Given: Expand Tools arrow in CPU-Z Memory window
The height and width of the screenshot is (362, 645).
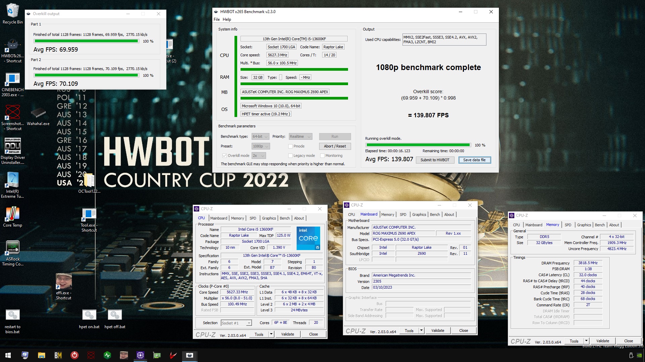Looking at the screenshot, I should coord(586,341).
